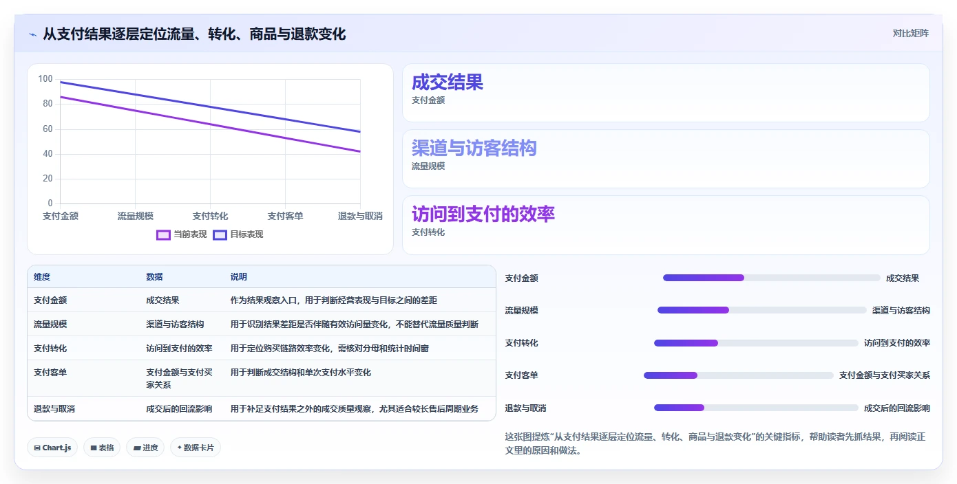Click the 流量规模 x-axis label on the chart
The height and width of the screenshot is (484, 957).
coord(135,216)
